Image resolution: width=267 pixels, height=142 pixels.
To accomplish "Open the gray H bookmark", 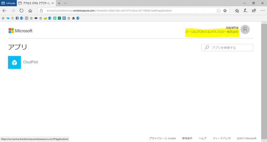I will coord(27,18).
